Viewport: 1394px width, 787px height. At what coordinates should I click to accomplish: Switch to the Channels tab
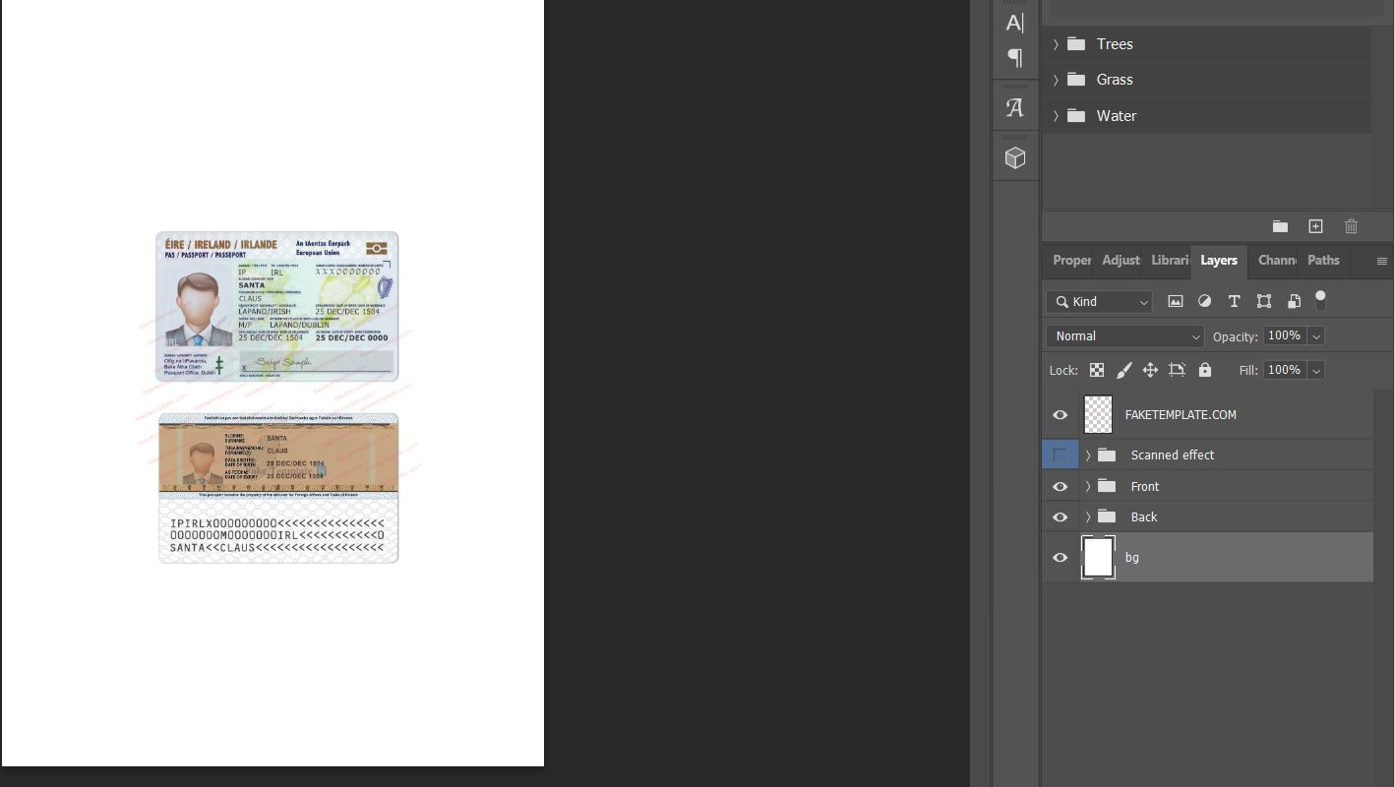(x=1277, y=260)
